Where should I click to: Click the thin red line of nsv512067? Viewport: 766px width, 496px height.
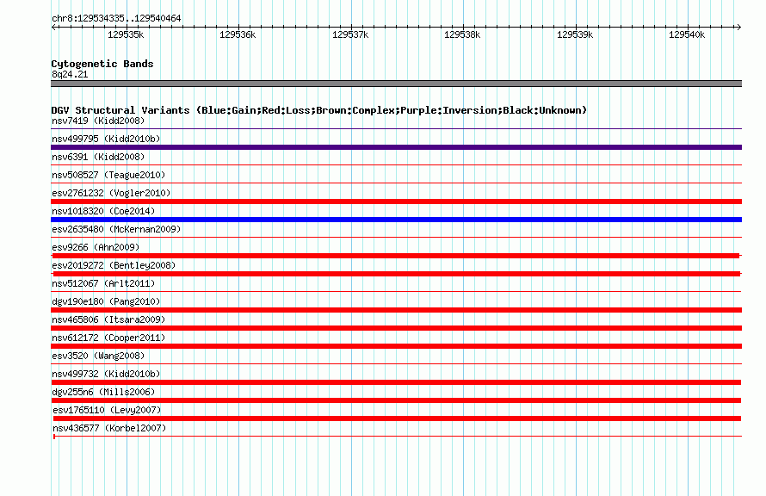click(396, 291)
